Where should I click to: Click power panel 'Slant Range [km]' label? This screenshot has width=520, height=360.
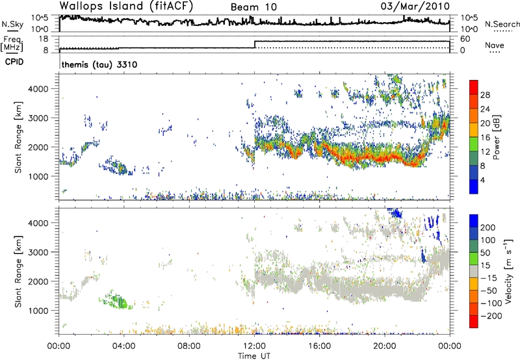(18, 137)
